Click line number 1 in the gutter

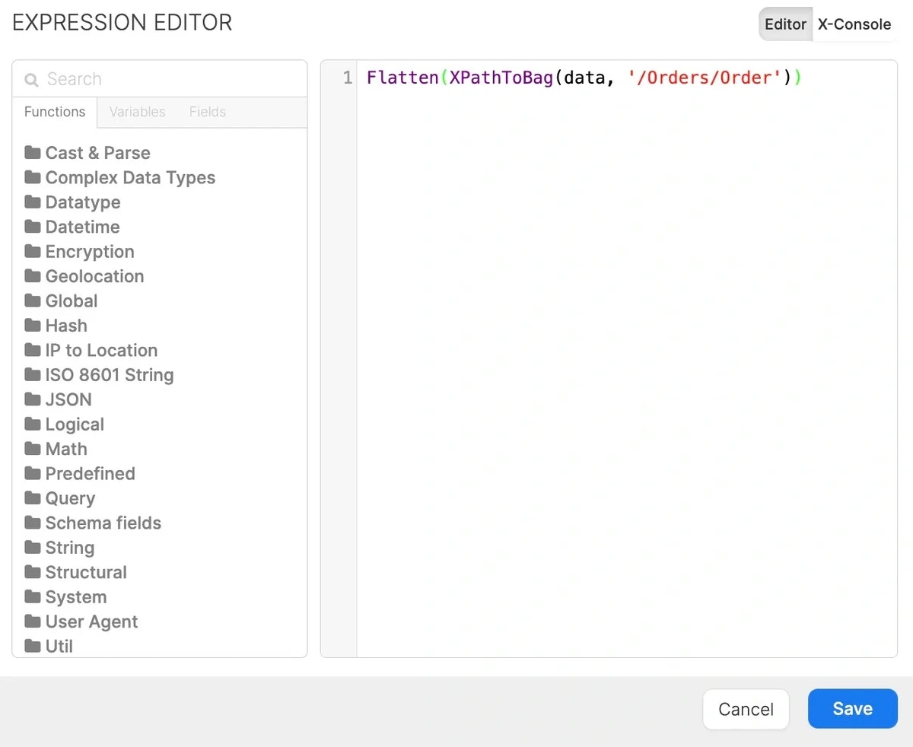[x=348, y=78]
